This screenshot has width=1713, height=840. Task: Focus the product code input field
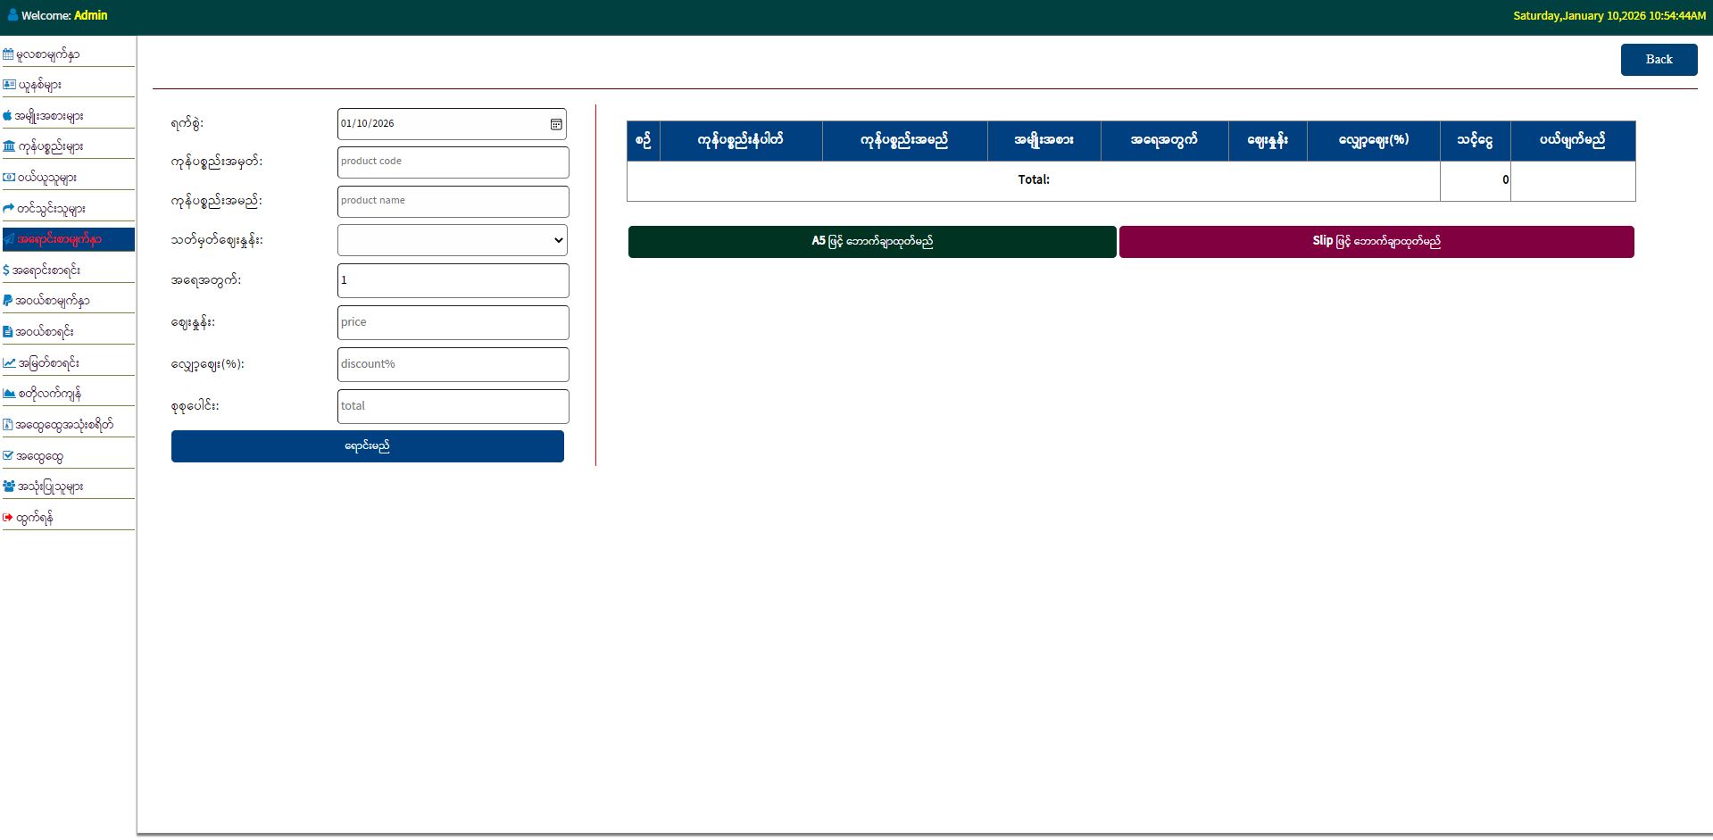pyautogui.click(x=453, y=162)
